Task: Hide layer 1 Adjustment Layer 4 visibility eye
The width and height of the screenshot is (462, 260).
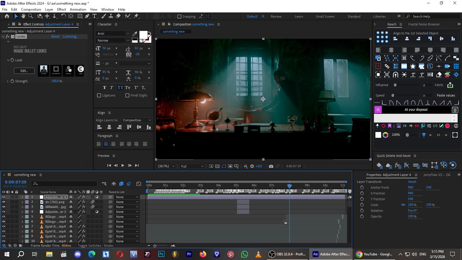Action: 4,197
